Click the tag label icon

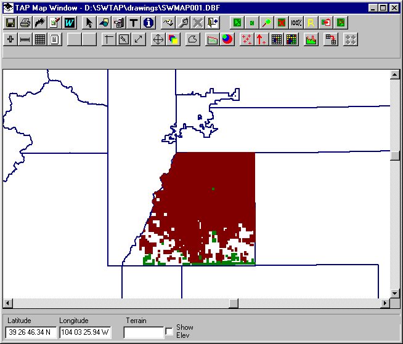tap(168, 23)
